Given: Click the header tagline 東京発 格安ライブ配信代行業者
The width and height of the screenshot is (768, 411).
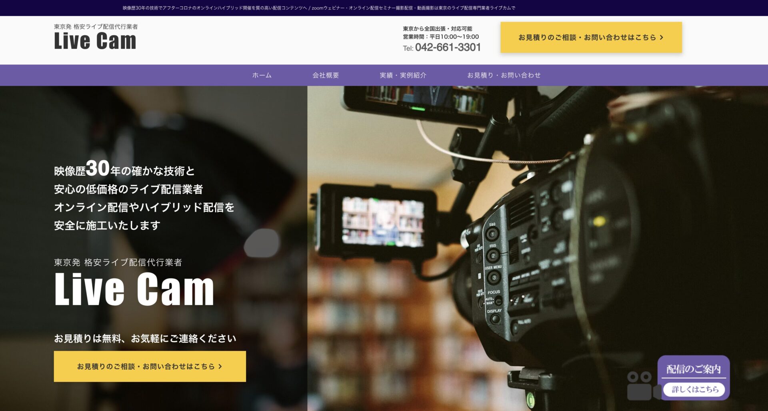Looking at the screenshot, I should click(x=96, y=27).
